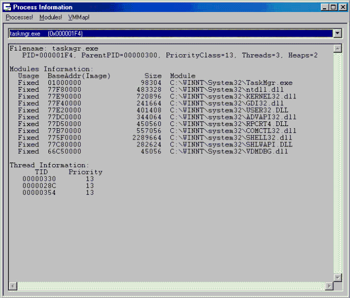Click the 'Thread Information:' heading

pos(49,165)
